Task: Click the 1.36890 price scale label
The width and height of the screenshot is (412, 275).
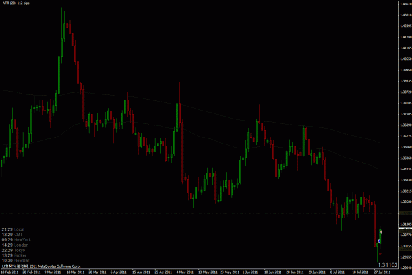Action: click(x=405, y=125)
